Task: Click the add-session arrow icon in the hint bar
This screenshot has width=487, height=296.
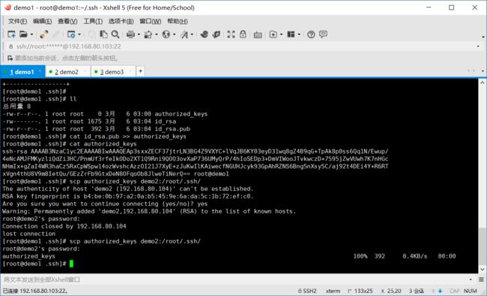Action: click(x=10, y=58)
